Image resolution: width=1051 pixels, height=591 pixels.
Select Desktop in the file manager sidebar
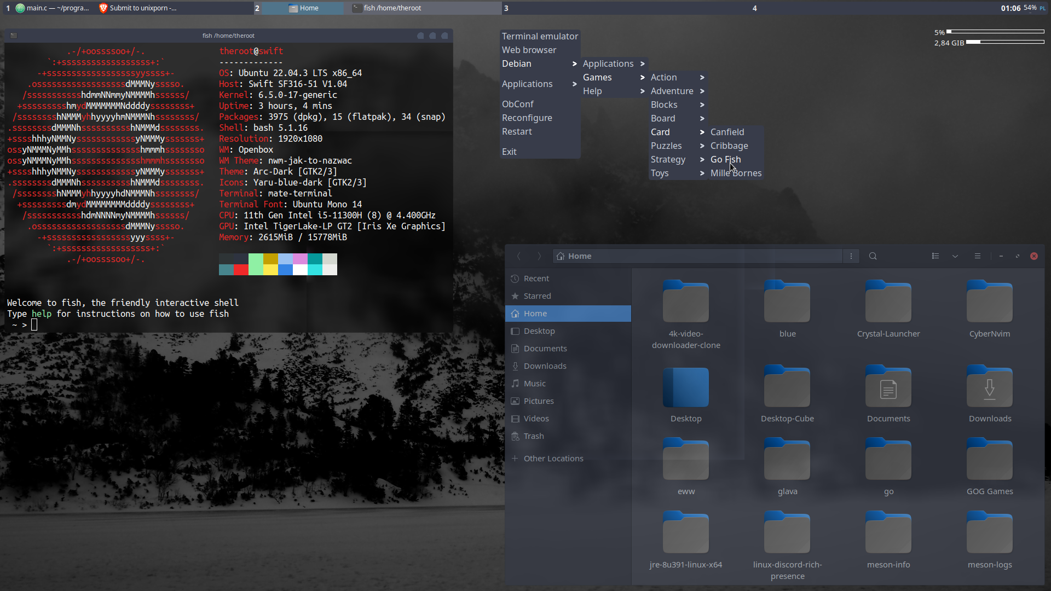coord(568,331)
